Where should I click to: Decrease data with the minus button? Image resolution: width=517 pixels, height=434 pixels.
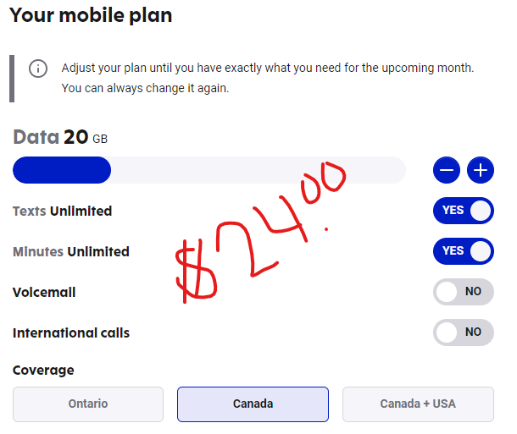tap(447, 170)
